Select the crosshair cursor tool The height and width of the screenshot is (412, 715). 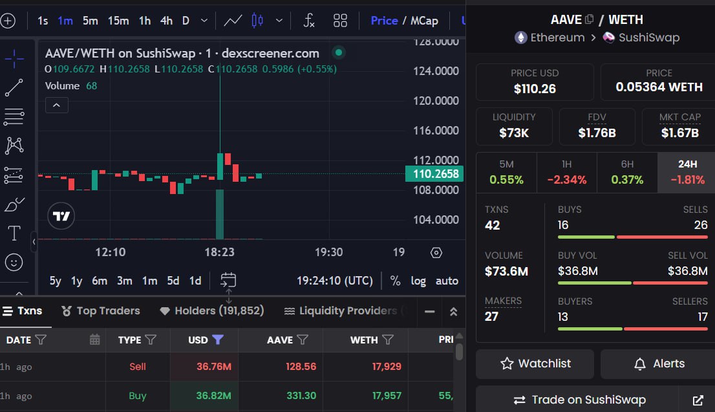[14, 59]
